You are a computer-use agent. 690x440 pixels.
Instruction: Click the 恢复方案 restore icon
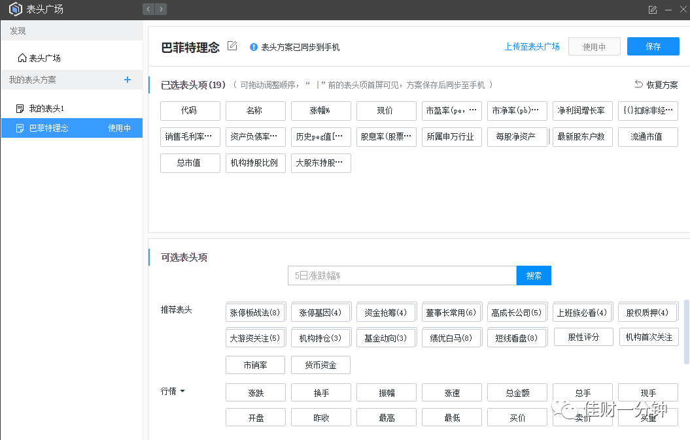point(638,84)
